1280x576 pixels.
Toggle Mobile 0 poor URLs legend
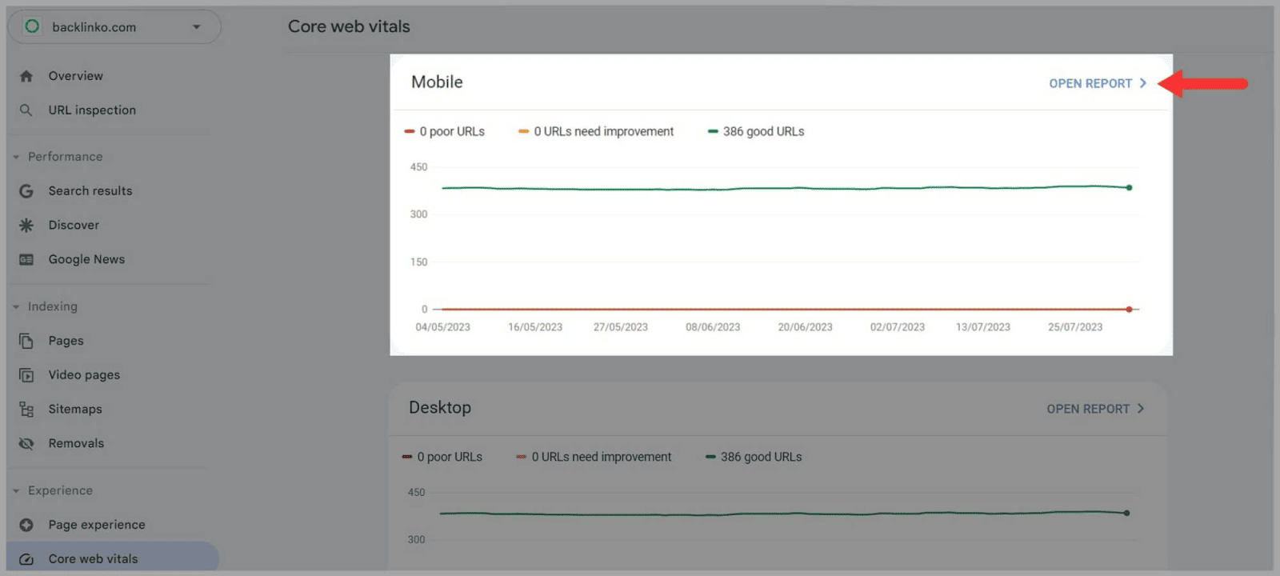click(445, 131)
